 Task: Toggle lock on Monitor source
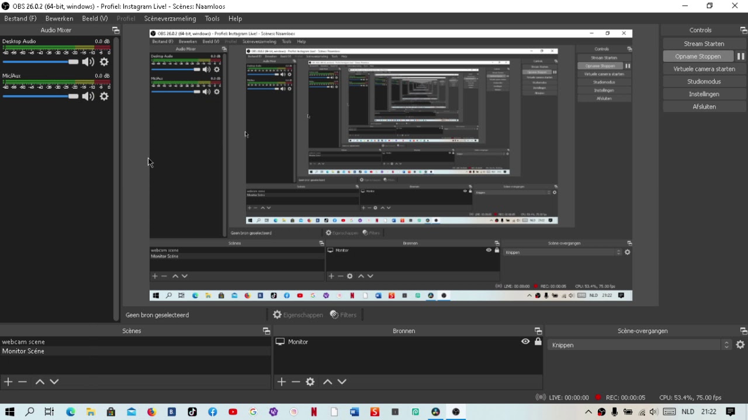click(x=538, y=342)
